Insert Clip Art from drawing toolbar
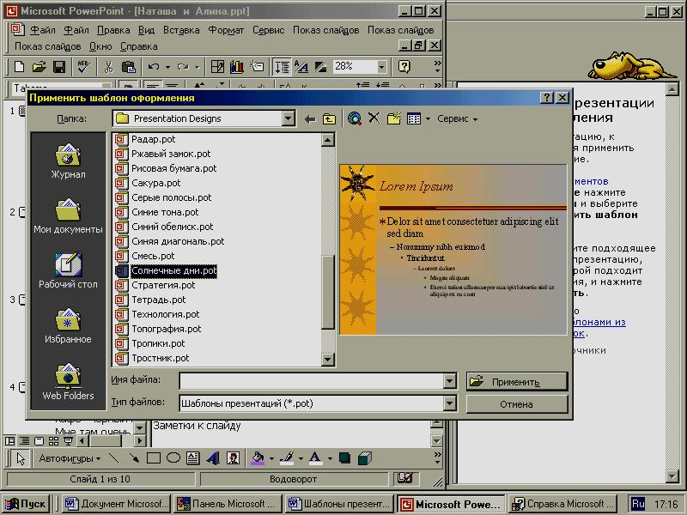687x515 pixels. [233, 458]
